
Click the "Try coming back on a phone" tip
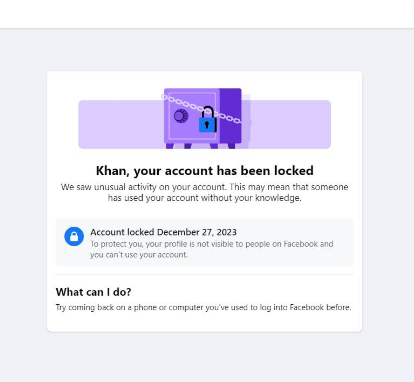[203, 307]
